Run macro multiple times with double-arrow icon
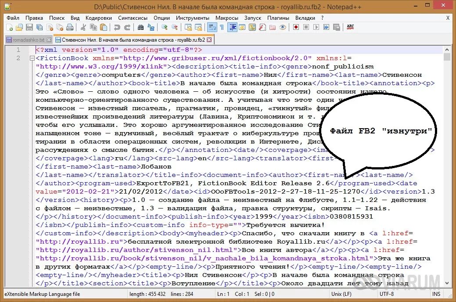456x302 pixels. click(x=327, y=27)
